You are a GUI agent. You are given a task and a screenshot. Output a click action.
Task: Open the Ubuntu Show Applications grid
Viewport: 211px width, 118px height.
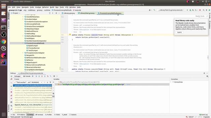pyautogui.click(x=4, y=114)
